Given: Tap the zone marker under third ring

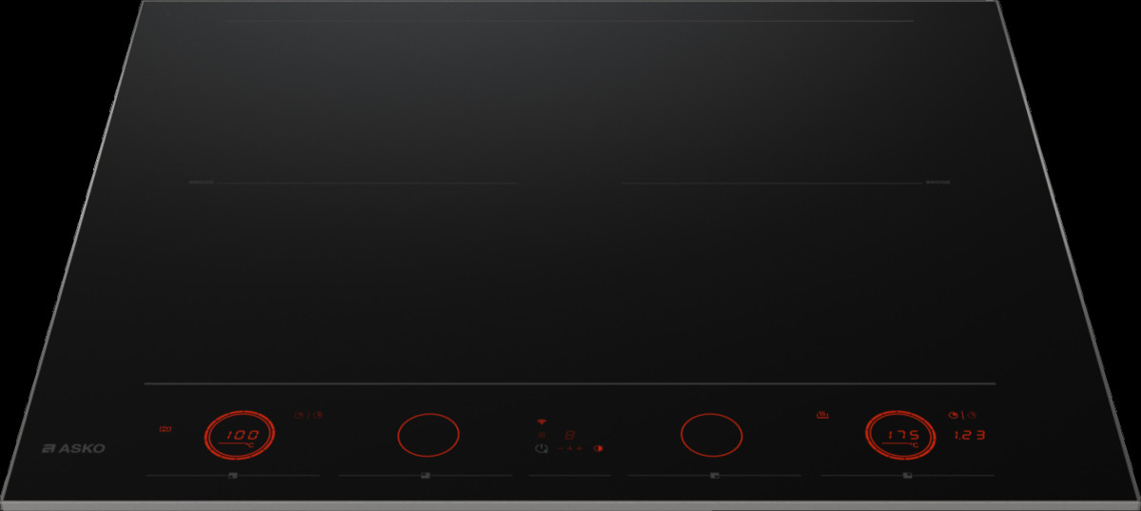Looking at the screenshot, I should [714, 475].
